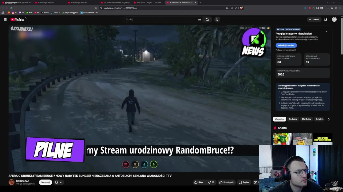
Task: Start voice search with the microphone
Action: pos(217,19)
